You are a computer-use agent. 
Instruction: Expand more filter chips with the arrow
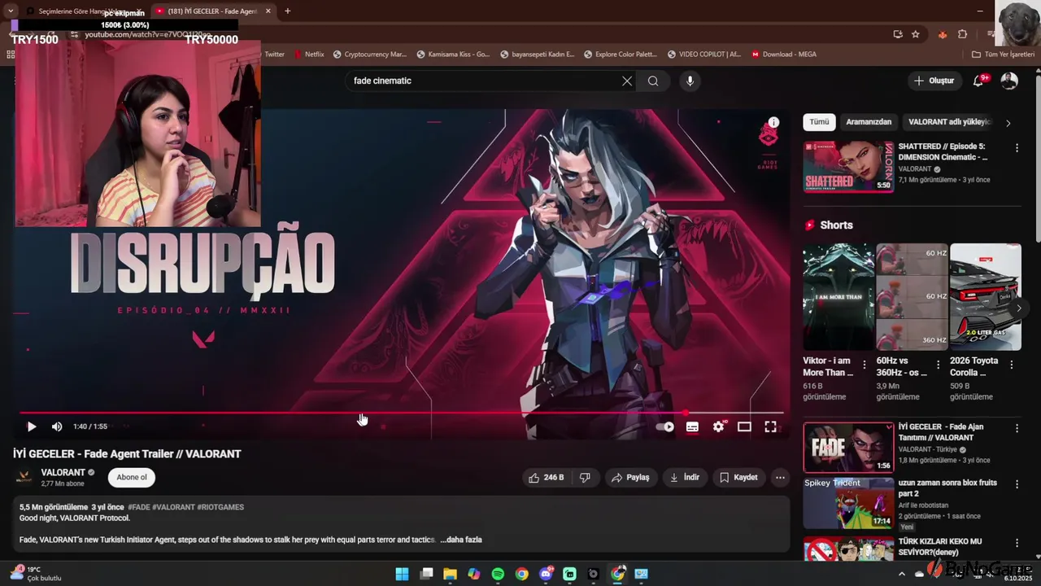[1008, 123]
